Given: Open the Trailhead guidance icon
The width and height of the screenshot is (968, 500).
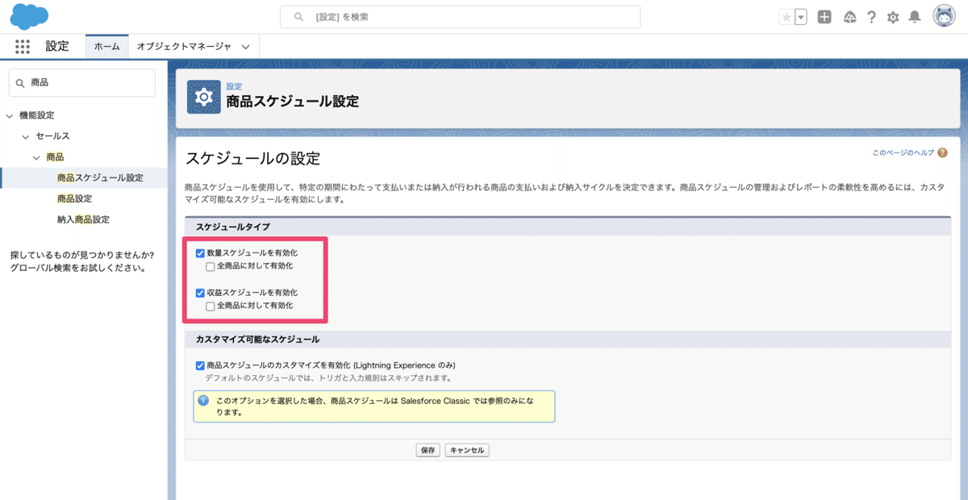Looking at the screenshot, I should point(849,17).
